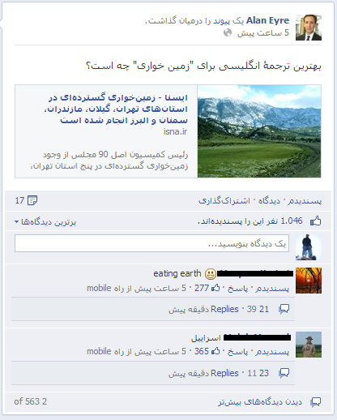Viewport: 337px width, 420px height.
Task: Click the reply bubble icon beside 11 Replies
Action: click(x=284, y=373)
